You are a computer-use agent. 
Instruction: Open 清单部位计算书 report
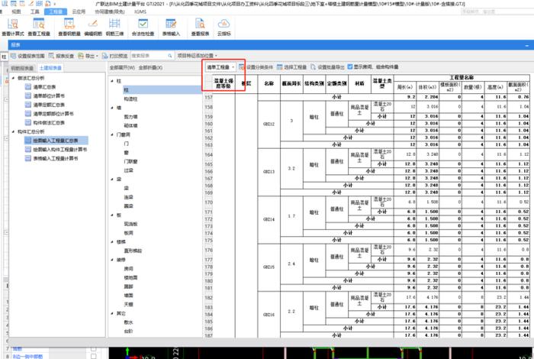(49, 95)
